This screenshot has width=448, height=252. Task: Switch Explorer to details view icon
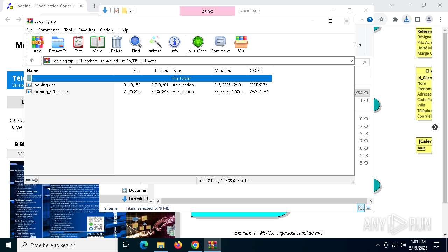(361, 208)
